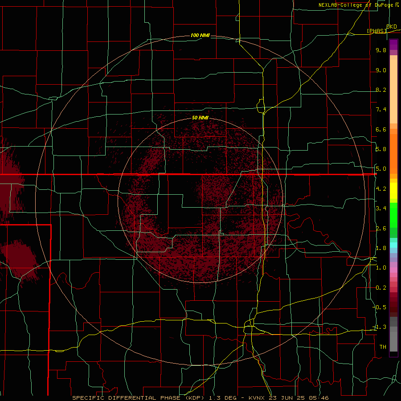Click the 100 NMI range ring label
Image resolution: width=401 pixels, height=401 pixels.
(x=200, y=35)
